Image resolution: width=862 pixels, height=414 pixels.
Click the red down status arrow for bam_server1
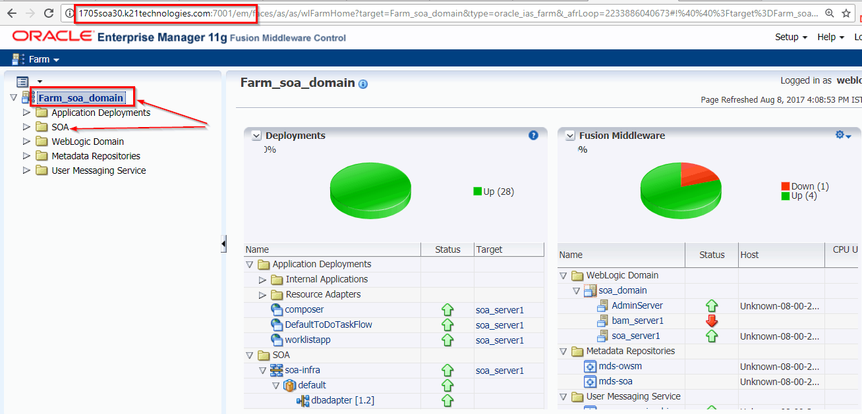click(712, 321)
